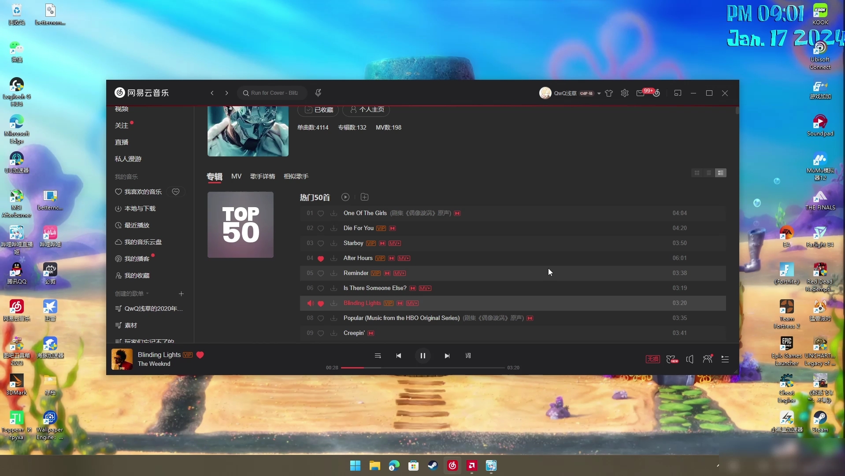Viewport: 845px width, 476px height.
Task: Switch to the MV tab
Action: click(x=236, y=176)
